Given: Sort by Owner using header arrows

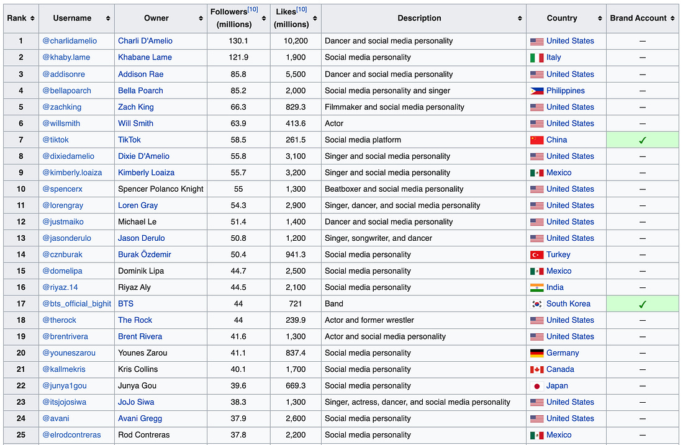Looking at the screenshot, I should click(201, 18).
